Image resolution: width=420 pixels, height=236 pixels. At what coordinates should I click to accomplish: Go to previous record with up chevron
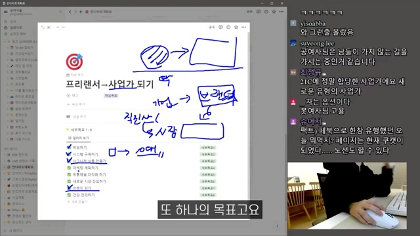pos(58,28)
